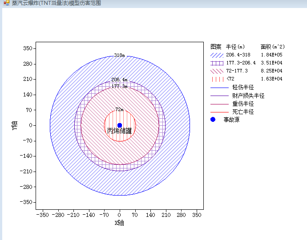Click the 1.63E+04 area value
Viewport: 307px width, 240px height.
[271, 79]
